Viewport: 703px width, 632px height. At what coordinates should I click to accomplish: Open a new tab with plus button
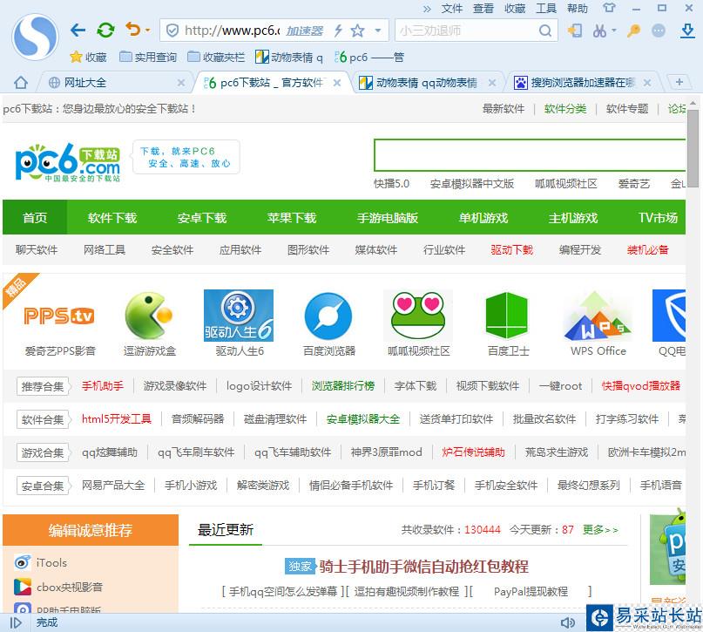point(679,82)
